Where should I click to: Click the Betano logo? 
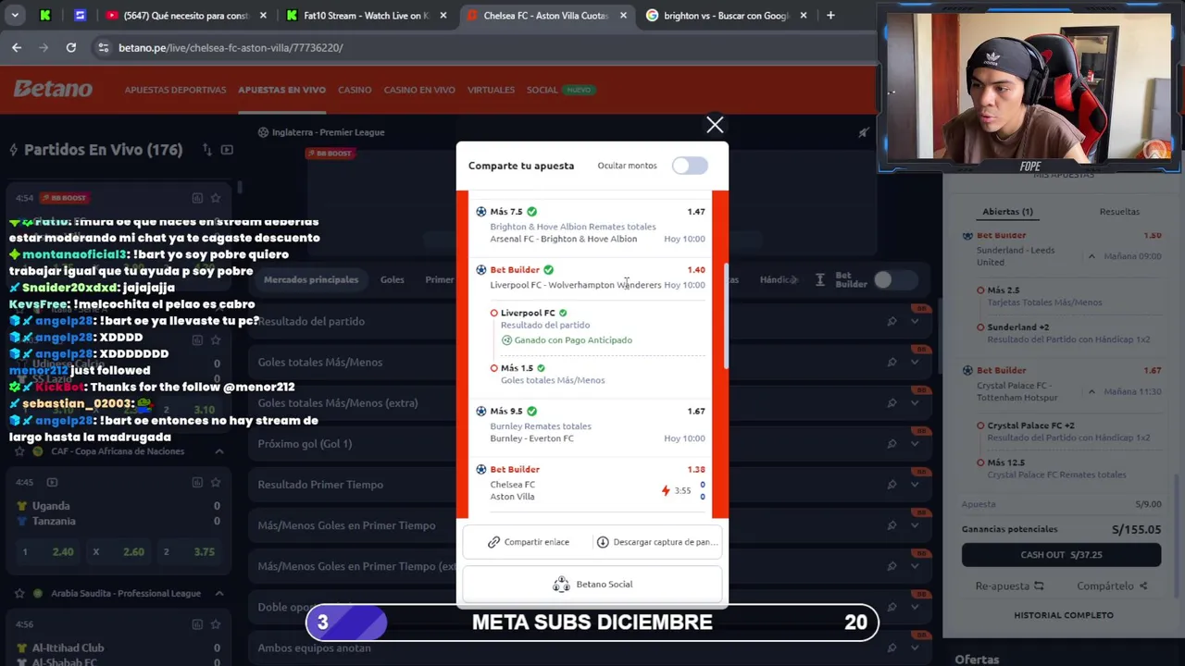click(x=53, y=89)
